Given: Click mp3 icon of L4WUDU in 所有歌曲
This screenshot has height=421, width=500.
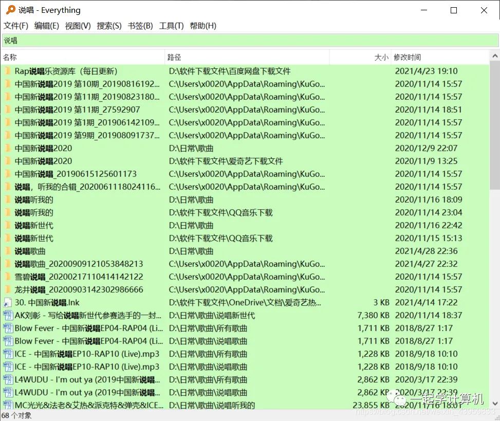Looking at the screenshot, I should pyautogui.click(x=8, y=379).
